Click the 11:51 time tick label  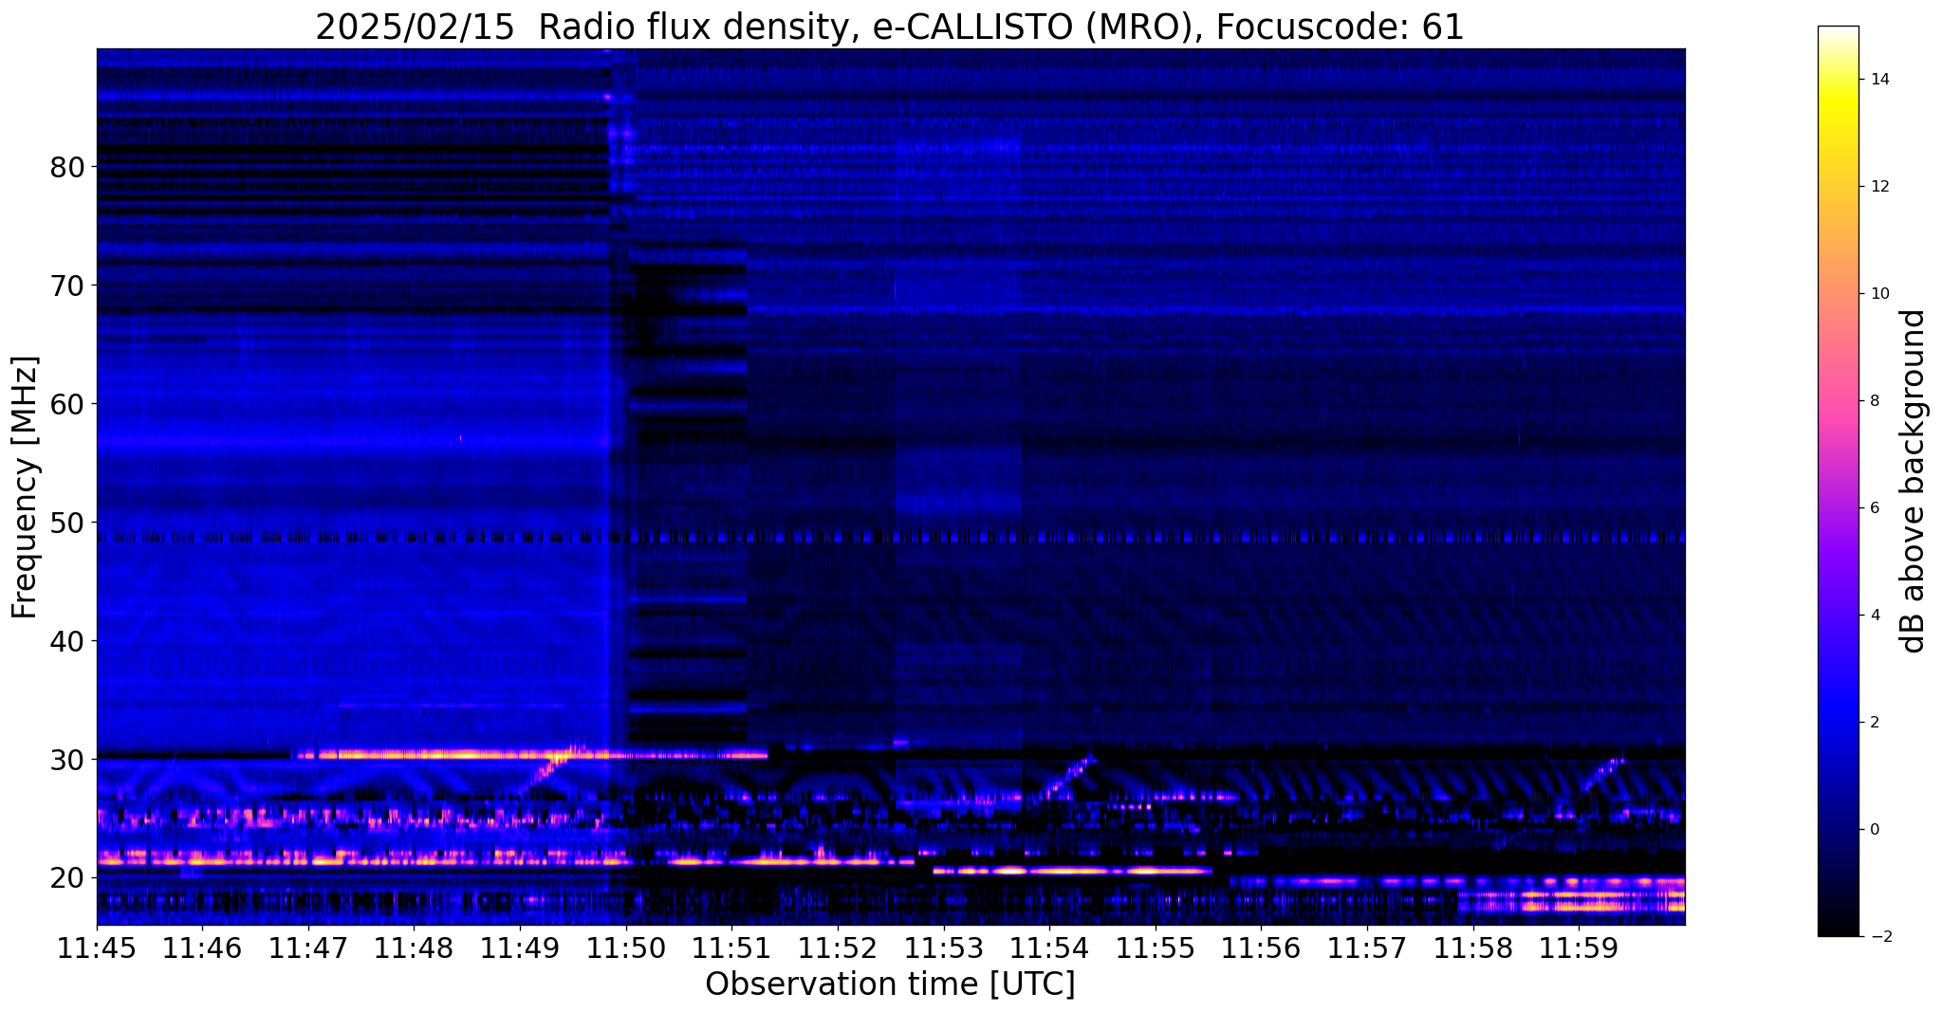731,948
